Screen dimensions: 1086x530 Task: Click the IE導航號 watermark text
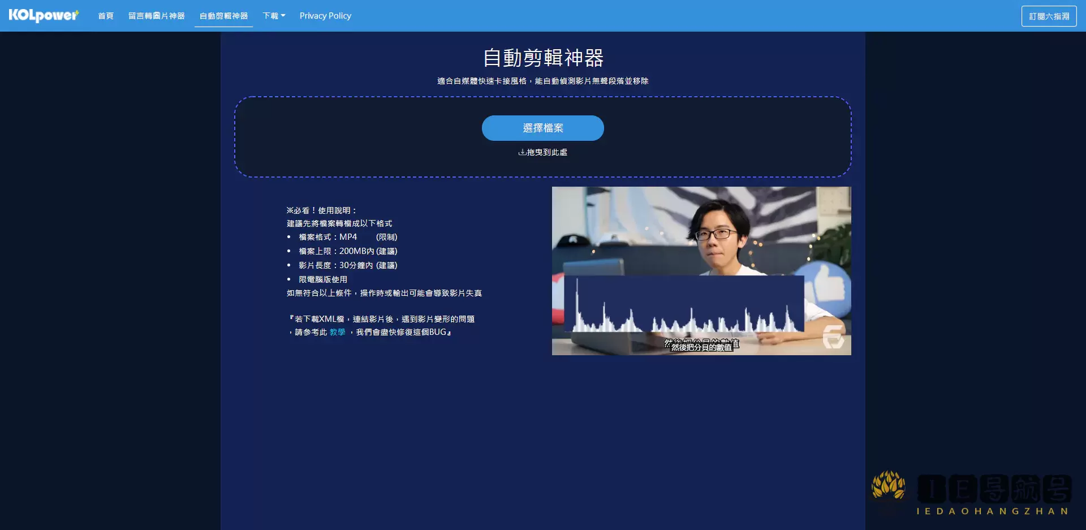[x=994, y=489]
